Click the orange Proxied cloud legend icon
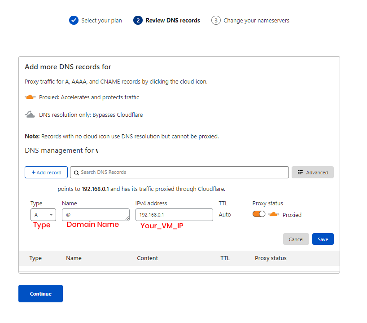This screenshot has width=367, height=323. (30, 97)
